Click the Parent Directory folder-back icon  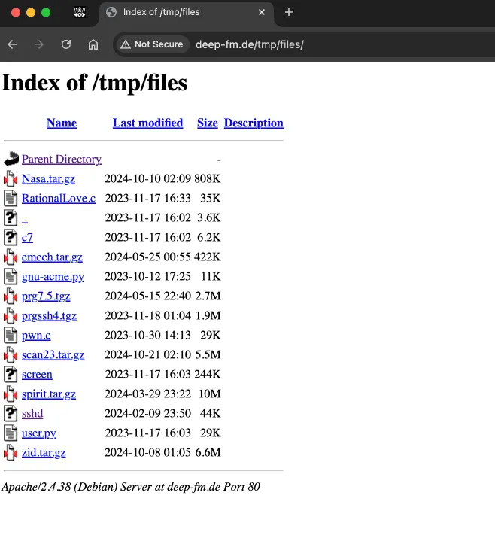point(11,160)
